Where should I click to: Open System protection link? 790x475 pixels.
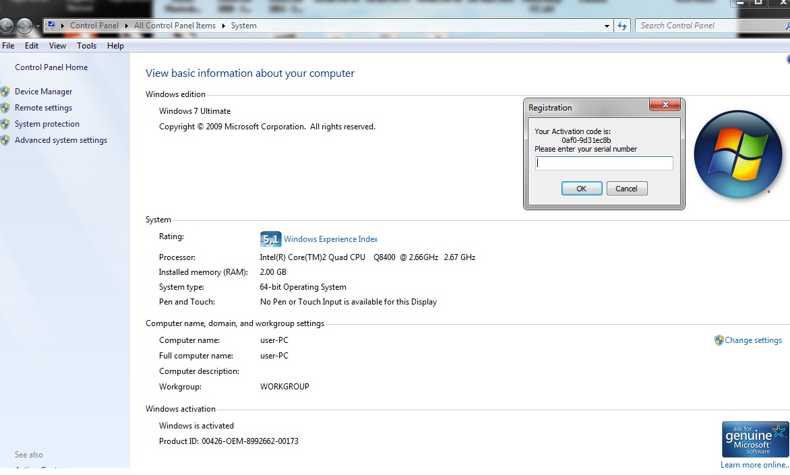pos(47,124)
